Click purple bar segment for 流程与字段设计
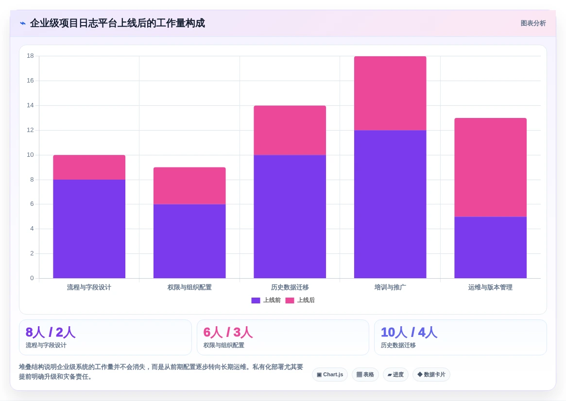This screenshot has width=566, height=401. 89,229
